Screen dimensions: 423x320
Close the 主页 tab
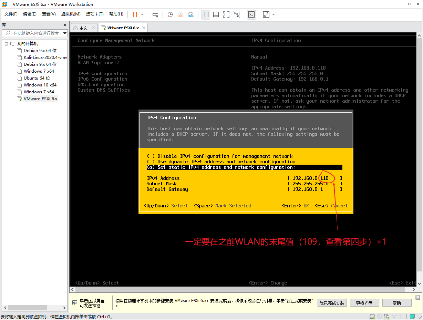tap(94, 28)
